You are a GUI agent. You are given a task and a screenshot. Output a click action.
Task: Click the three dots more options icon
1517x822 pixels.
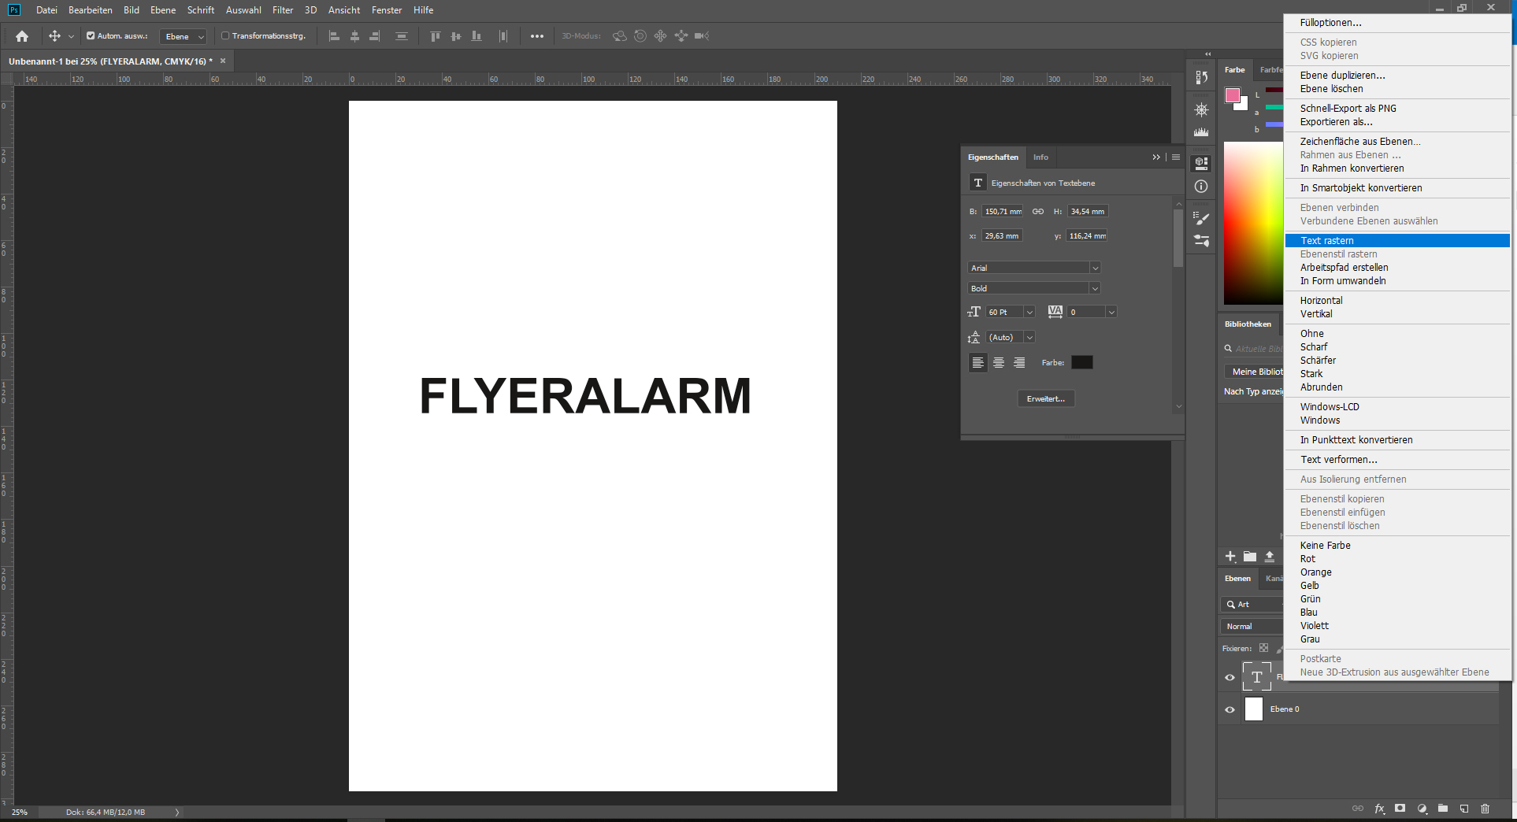(x=536, y=36)
